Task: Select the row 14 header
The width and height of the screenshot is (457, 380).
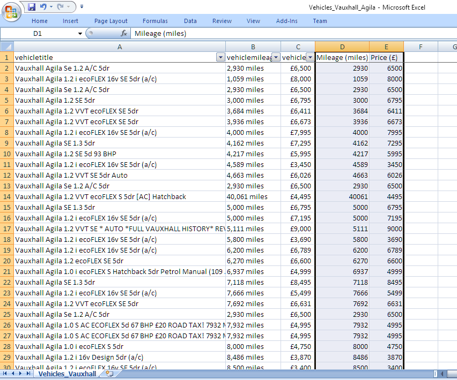Action: [x=6, y=196]
